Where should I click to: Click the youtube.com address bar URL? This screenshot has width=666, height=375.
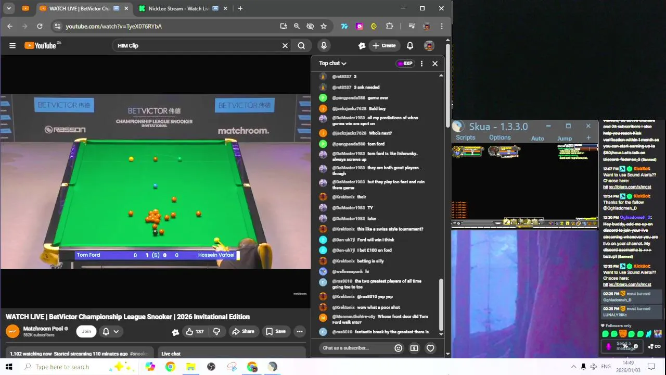(x=114, y=26)
